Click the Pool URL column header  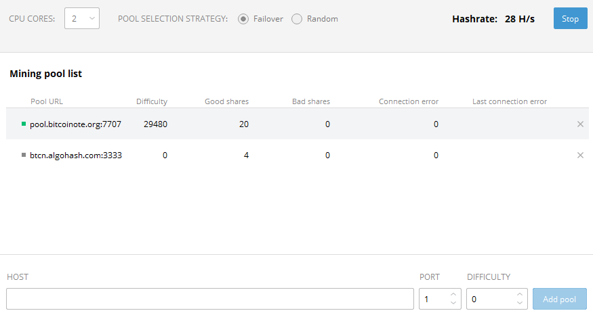pyautogui.click(x=47, y=102)
